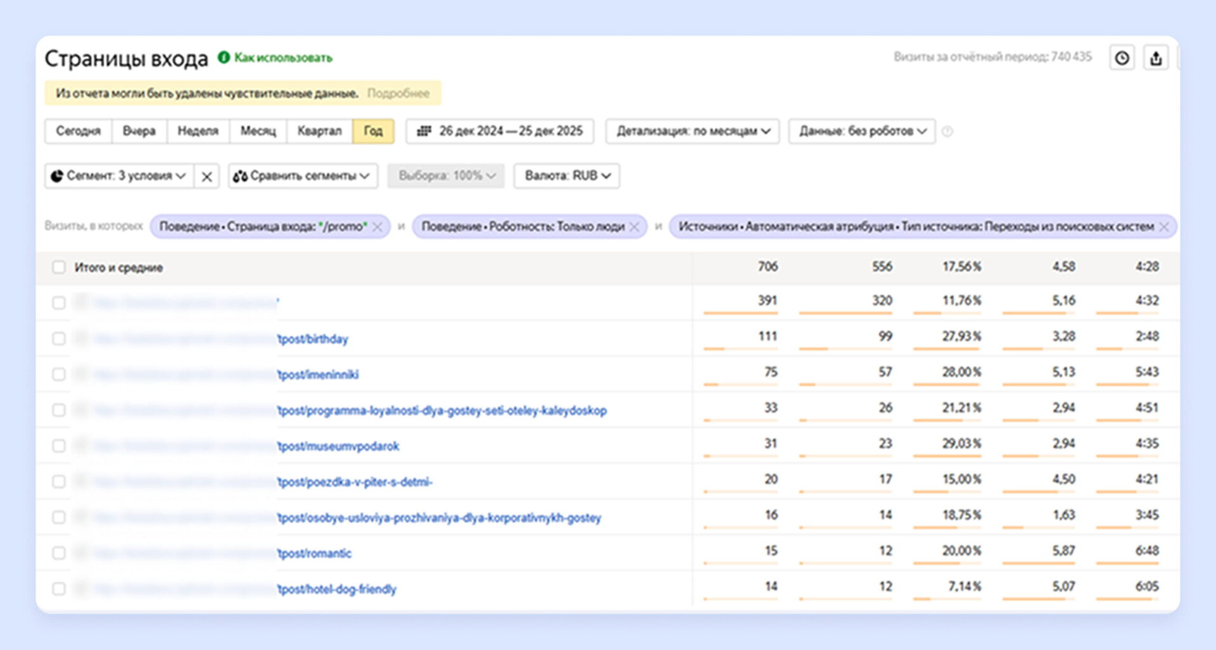The image size is (1216, 650).
Task: Click the help icon beside data dropdown
Action: (947, 132)
